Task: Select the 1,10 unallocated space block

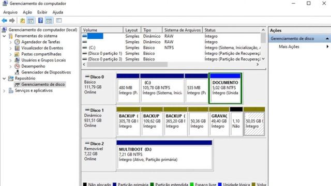Action: point(236,121)
